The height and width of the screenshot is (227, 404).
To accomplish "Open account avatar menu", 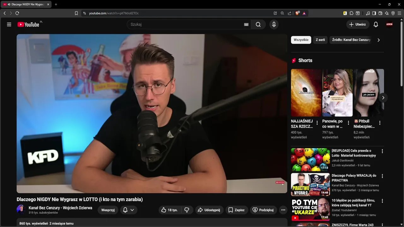I will (389, 24).
